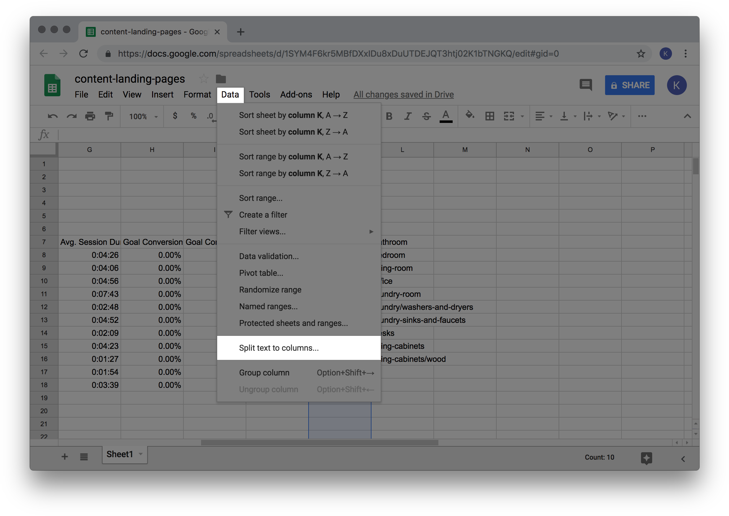Click the Redo icon in toolbar
Image resolution: width=729 pixels, height=516 pixels.
click(72, 116)
